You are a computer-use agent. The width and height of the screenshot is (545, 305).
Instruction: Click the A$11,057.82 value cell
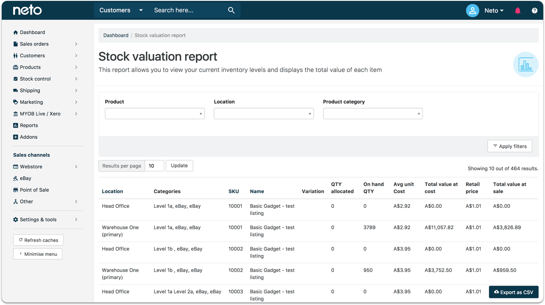[439, 228]
